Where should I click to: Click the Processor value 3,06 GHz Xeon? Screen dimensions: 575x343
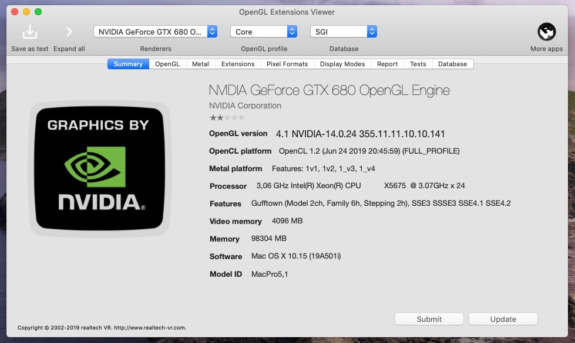click(x=361, y=186)
